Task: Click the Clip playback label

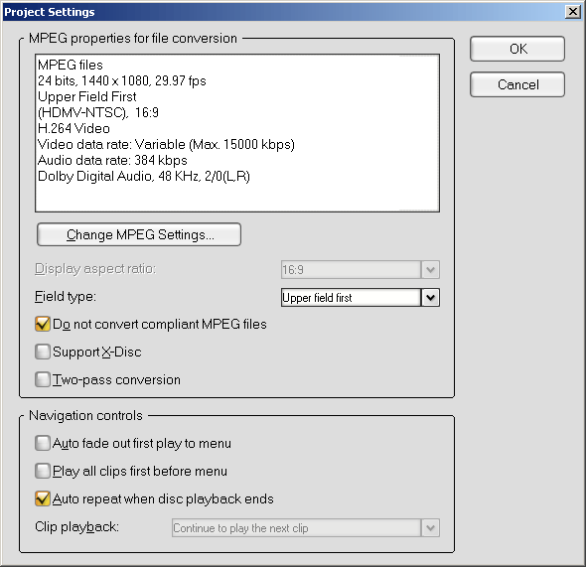Action: pyautogui.click(x=77, y=527)
